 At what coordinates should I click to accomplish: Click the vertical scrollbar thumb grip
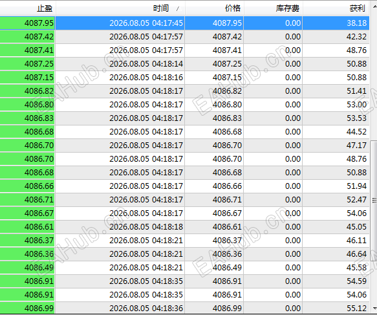click(x=374, y=200)
